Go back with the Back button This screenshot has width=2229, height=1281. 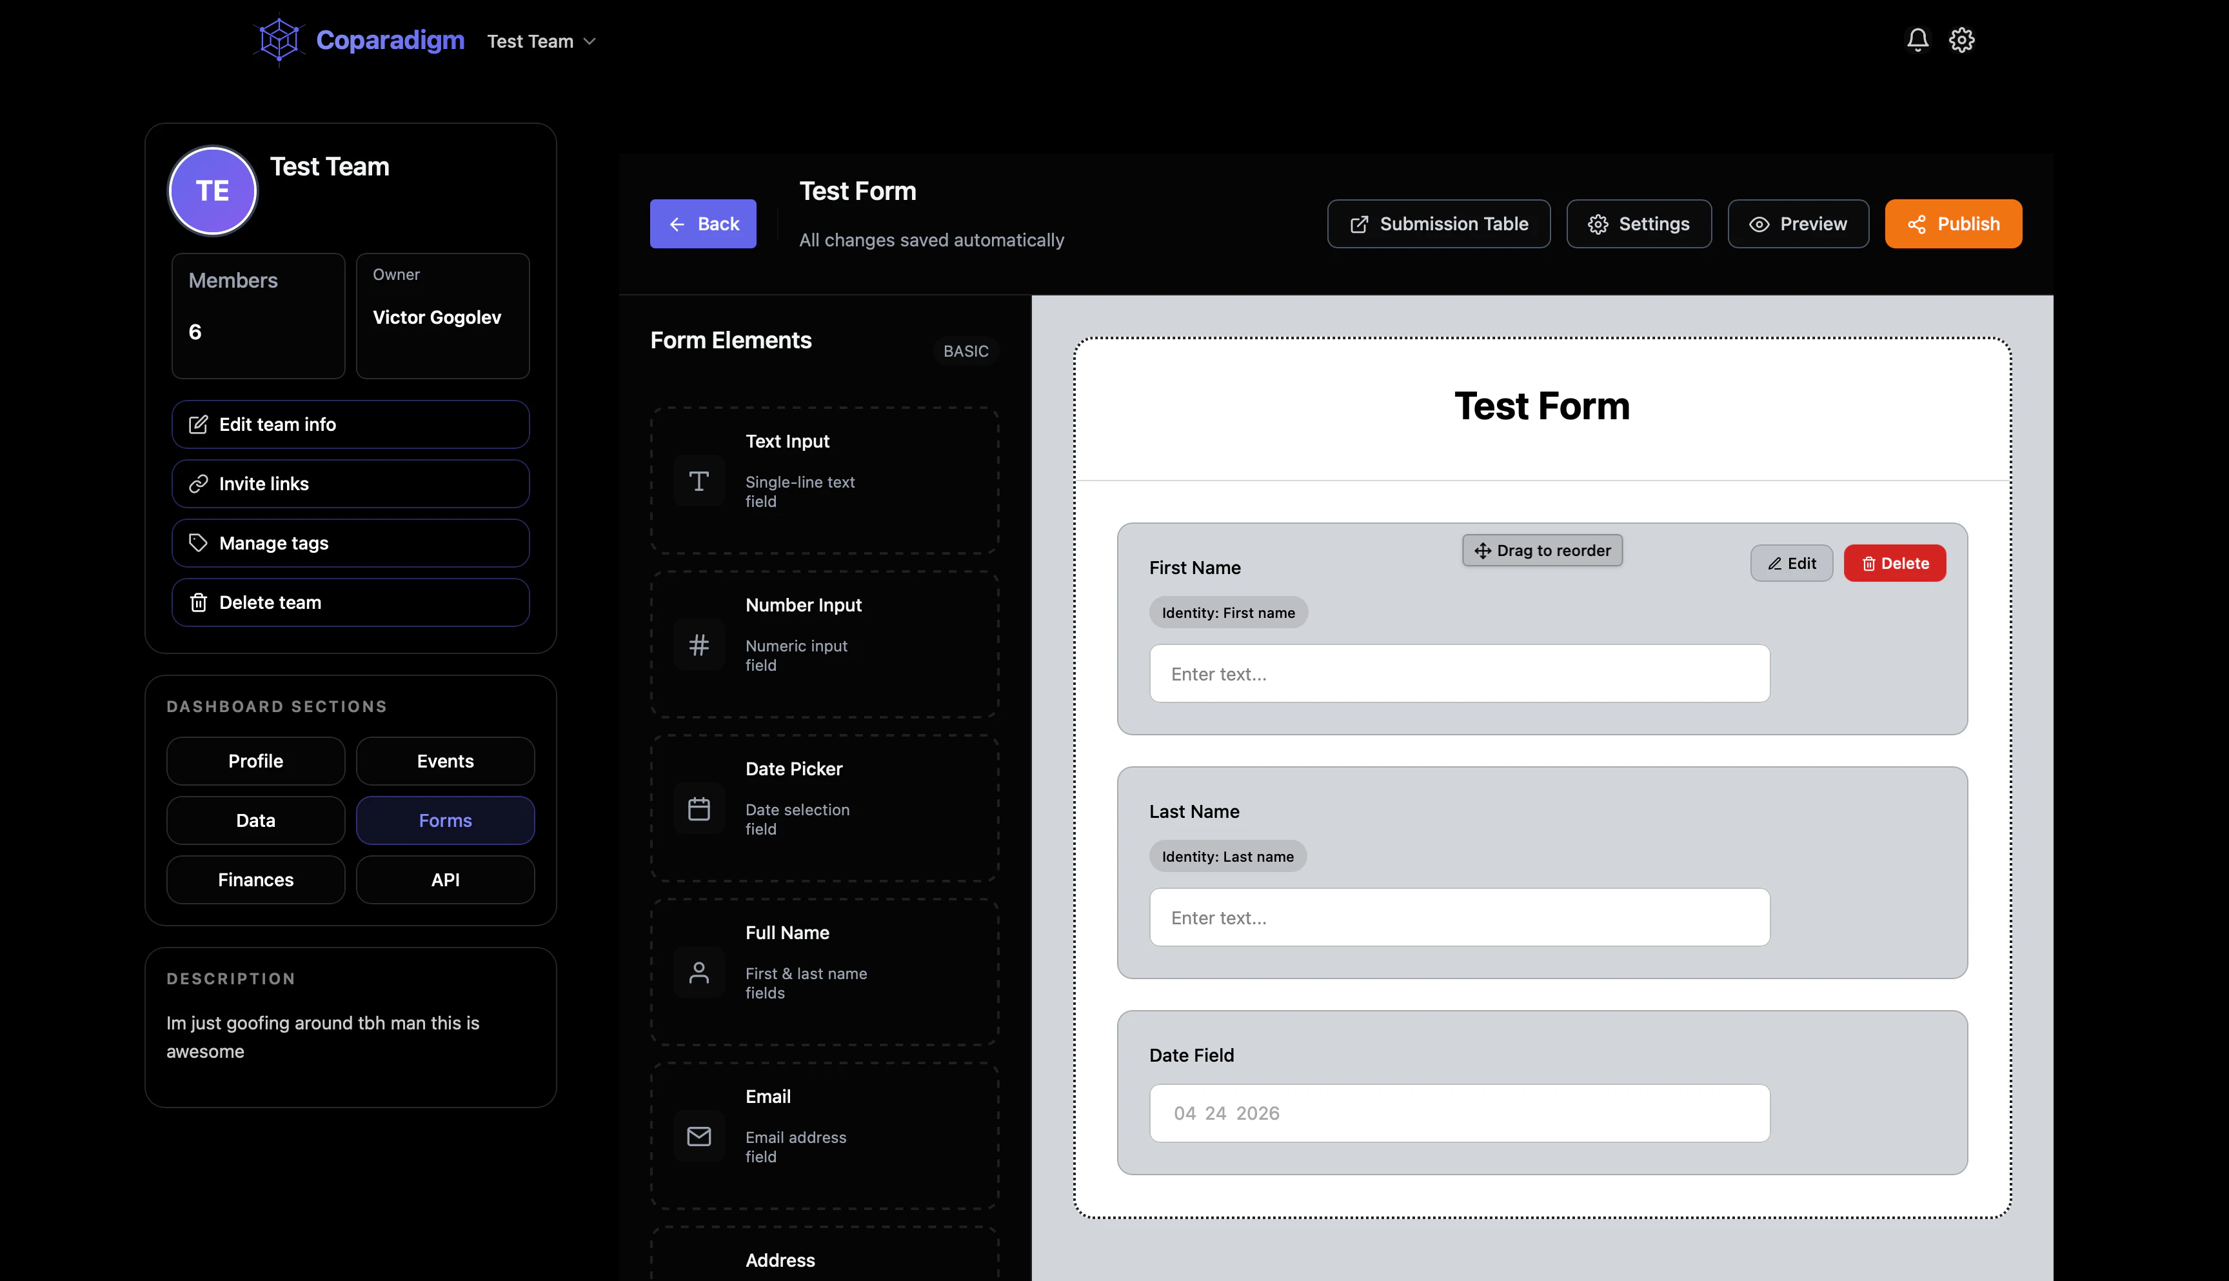(703, 223)
